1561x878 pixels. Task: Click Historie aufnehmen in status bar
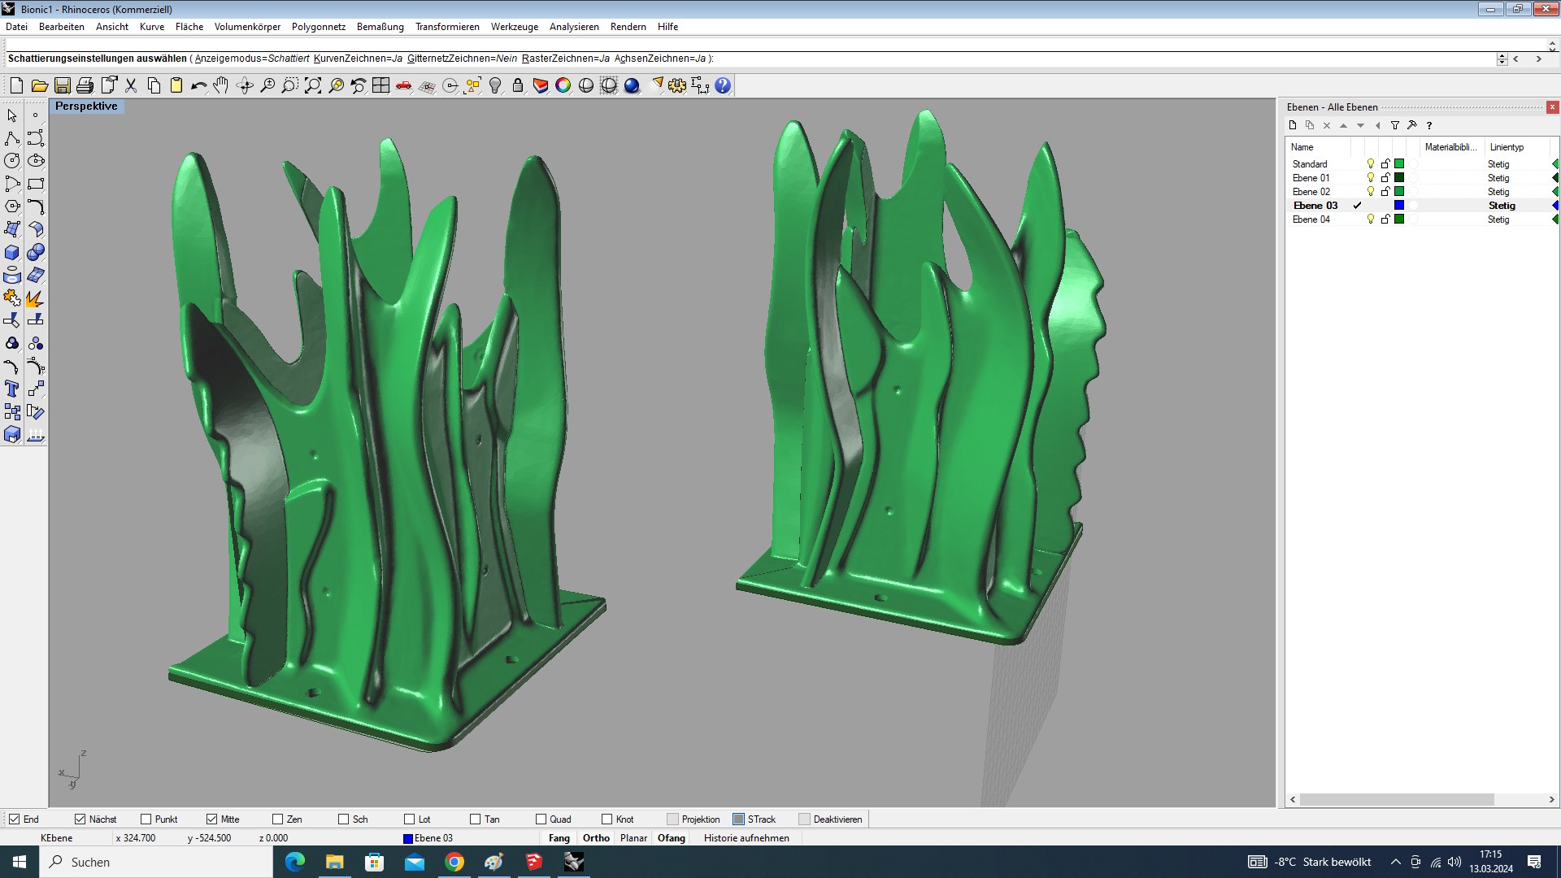point(746,838)
